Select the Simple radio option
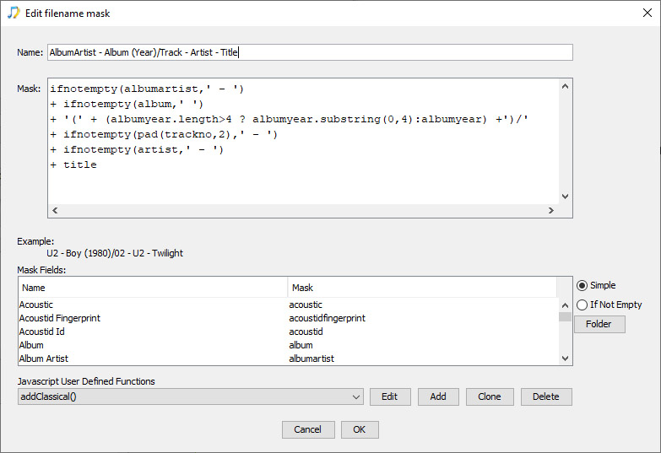The image size is (661, 453). [582, 285]
